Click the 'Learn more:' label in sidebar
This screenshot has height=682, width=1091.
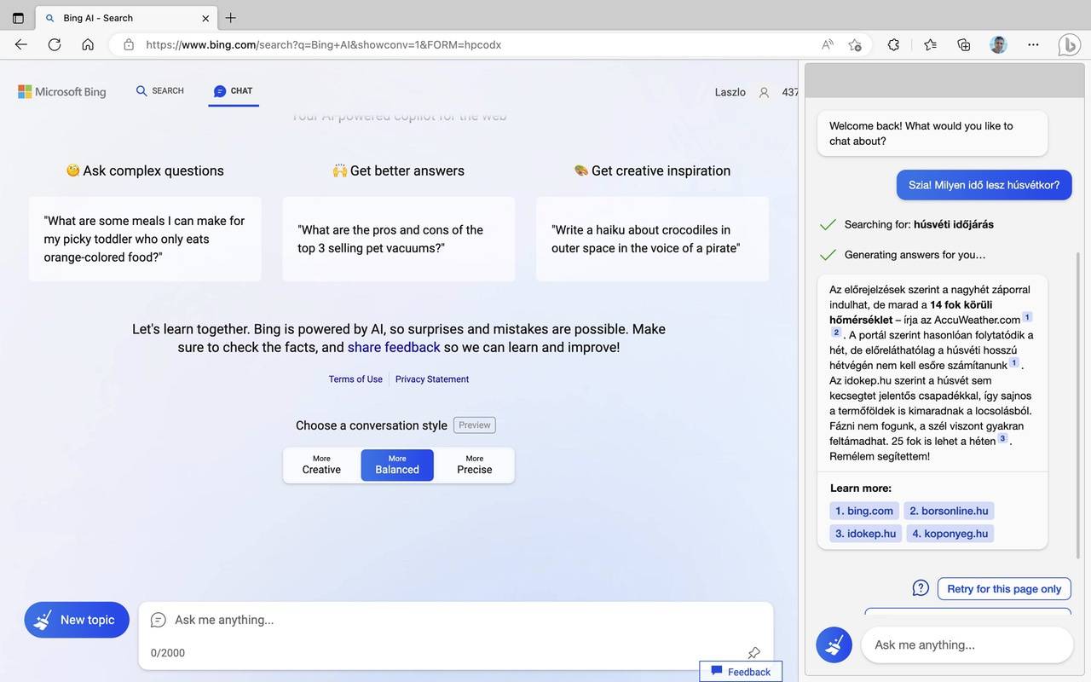(x=861, y=488)
